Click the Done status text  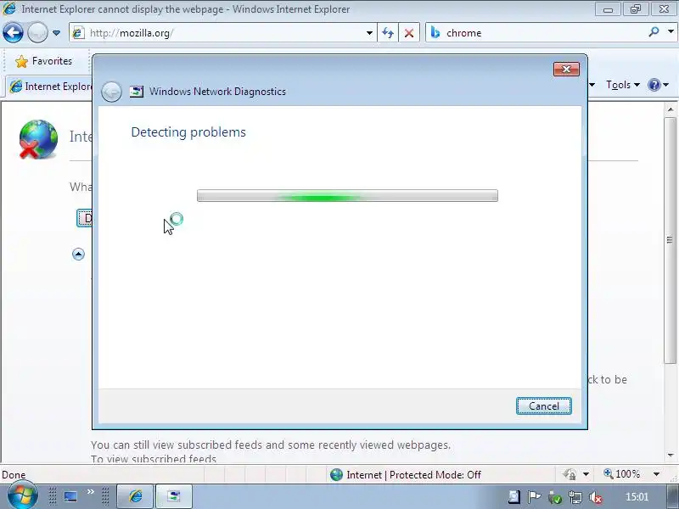coord(14,475)
